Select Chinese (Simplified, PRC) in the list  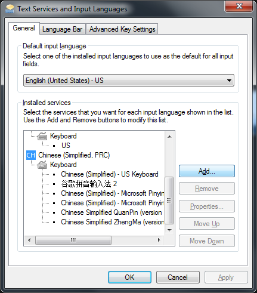pyautogui.click(x=74, y=155)
